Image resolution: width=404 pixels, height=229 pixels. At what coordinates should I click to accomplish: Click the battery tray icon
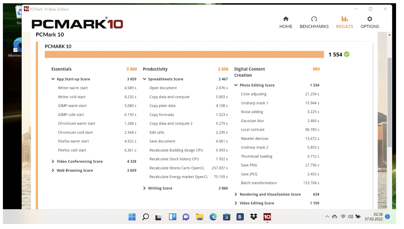tap(358, 217)
